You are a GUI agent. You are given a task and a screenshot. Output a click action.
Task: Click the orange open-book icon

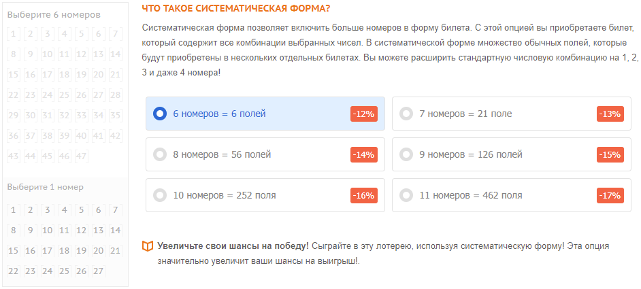(x=147, y=246)
